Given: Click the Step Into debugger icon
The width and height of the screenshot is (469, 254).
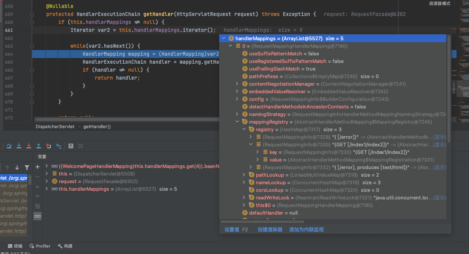Looking at the screenshot, I should [x=19, y=146].
